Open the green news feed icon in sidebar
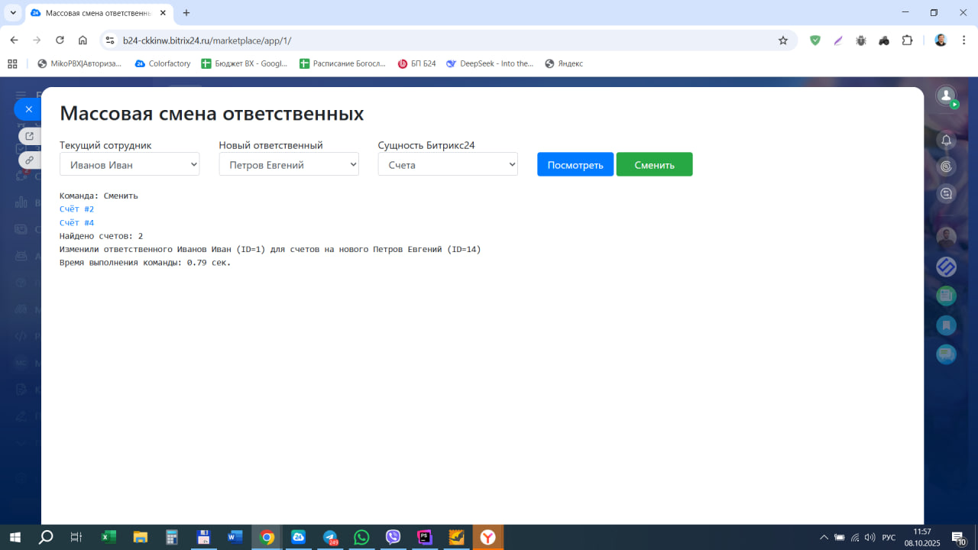 coord(947,296)
